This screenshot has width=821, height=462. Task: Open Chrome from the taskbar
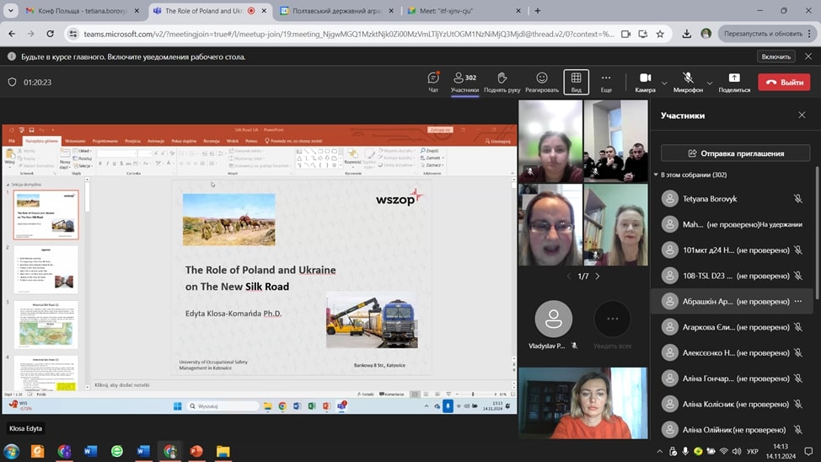click(x=169, y=451)
